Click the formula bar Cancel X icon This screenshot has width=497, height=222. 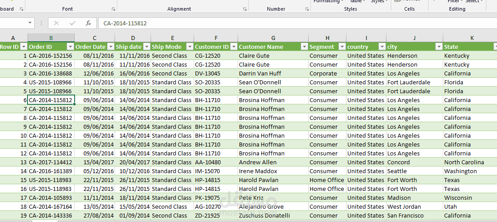(x=56, y=23)
